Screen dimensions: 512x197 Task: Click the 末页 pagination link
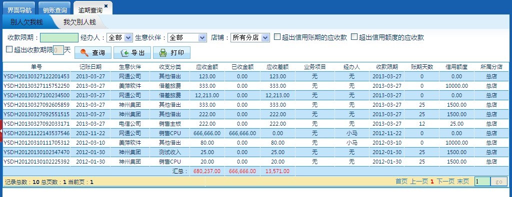[463, 182]
